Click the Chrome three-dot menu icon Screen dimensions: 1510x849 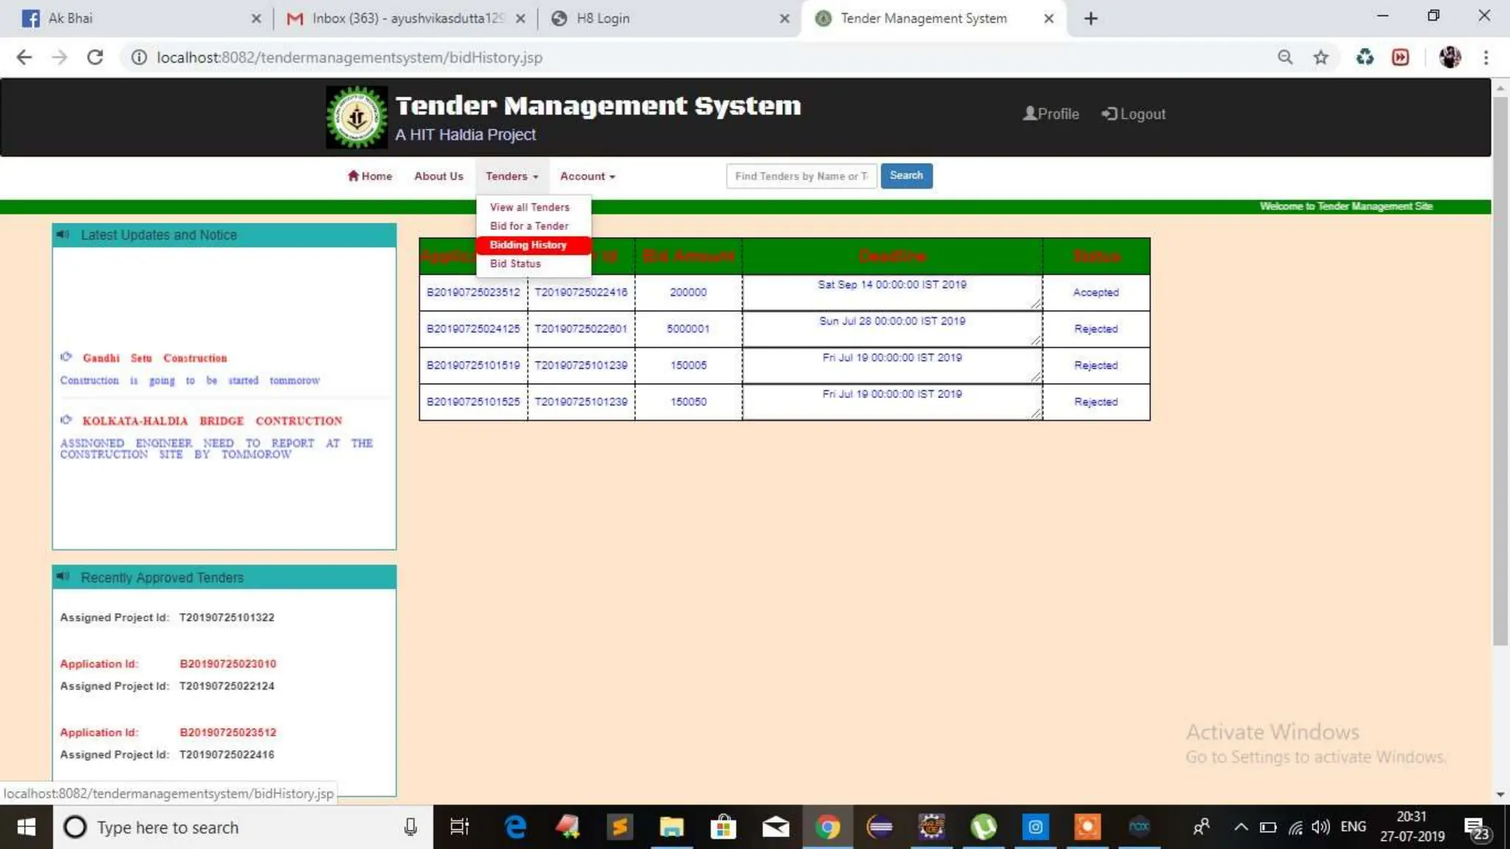(1486, 57)
